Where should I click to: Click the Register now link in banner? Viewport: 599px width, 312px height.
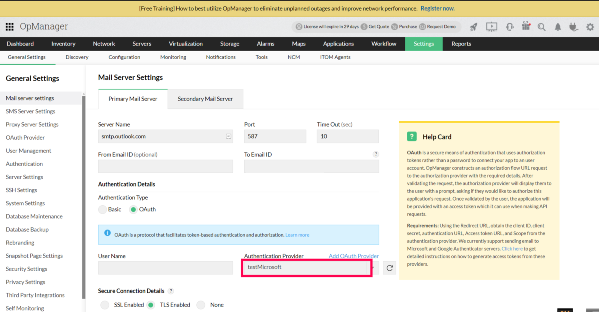(x=438, y=9)
